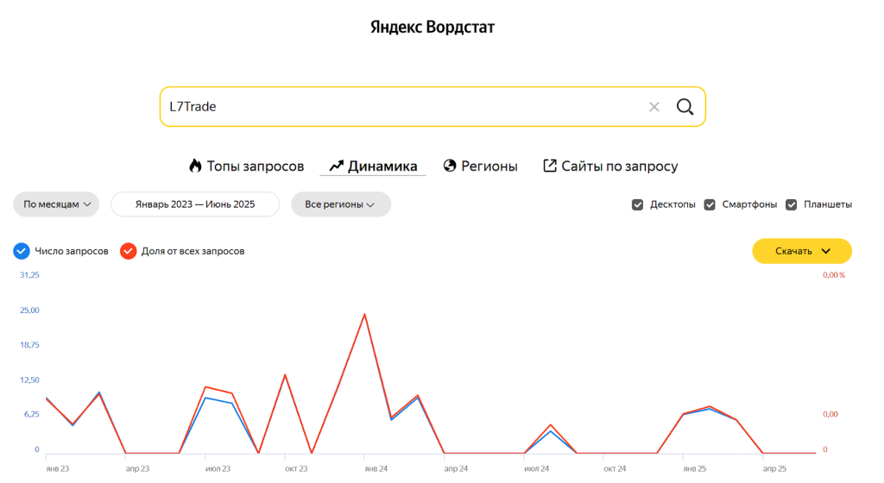Screen dimensions: 884x483
Task: Disable the Планшеты checkbox
Action: (791, 204)
